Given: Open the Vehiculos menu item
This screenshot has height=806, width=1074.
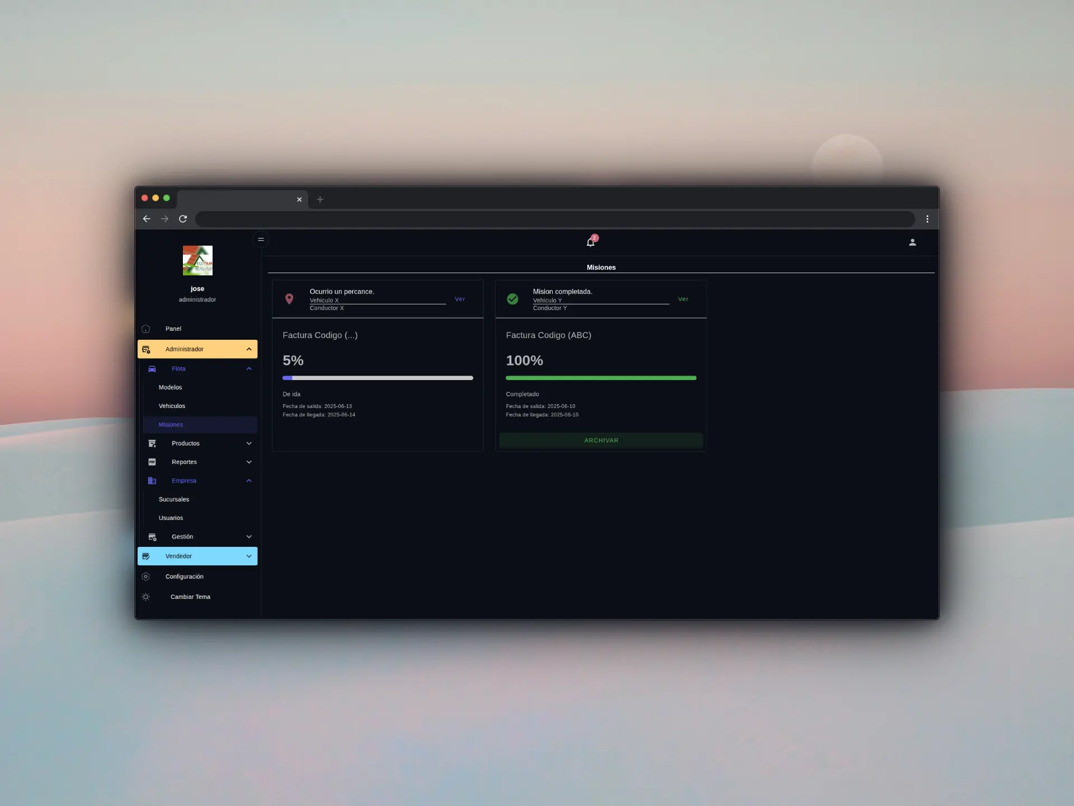Looking at the screenshot, I should [x=172, y=406].
